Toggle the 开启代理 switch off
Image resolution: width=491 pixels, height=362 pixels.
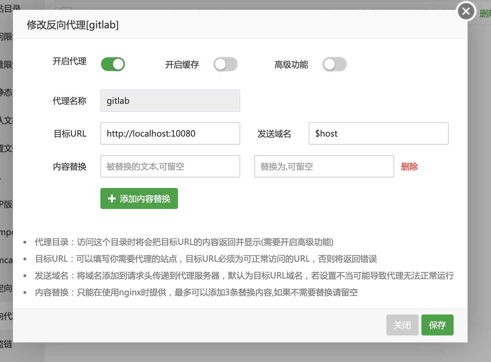pos(113,64)
